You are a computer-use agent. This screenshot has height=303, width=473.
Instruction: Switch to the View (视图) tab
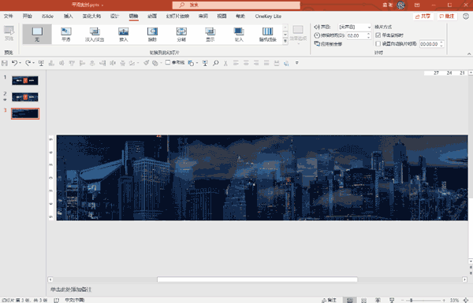(x=222, y=17)
